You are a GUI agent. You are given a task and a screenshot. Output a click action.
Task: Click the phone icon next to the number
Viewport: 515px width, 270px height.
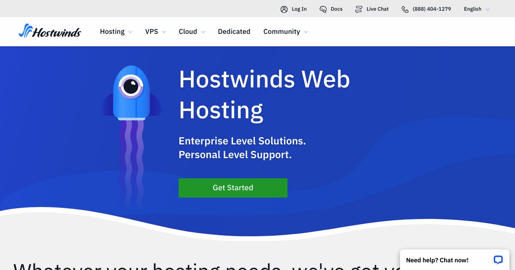[x=405, y=9]
